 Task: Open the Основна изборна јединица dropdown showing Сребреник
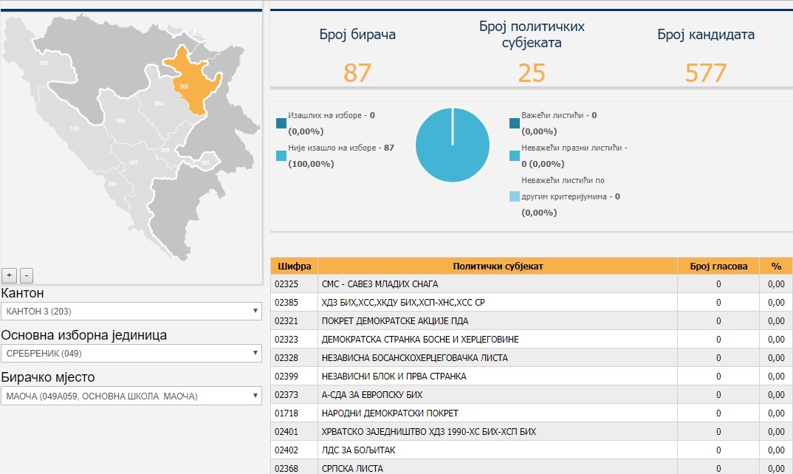tap(131, 353)
